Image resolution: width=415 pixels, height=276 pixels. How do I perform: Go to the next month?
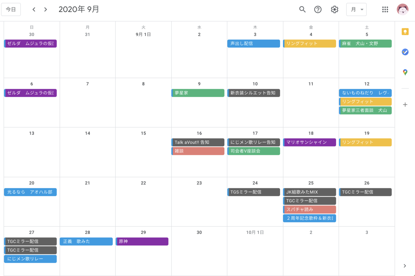click(x=46, y=9)
